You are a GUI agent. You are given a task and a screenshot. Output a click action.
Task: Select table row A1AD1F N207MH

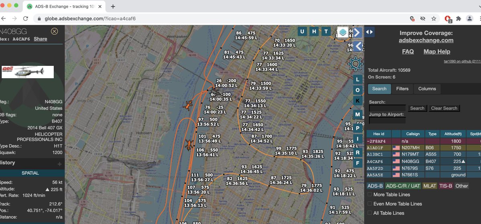point(424,148)
